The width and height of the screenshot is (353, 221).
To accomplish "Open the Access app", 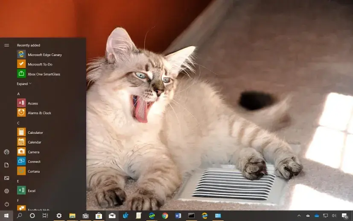I will (x=32, y=103).
